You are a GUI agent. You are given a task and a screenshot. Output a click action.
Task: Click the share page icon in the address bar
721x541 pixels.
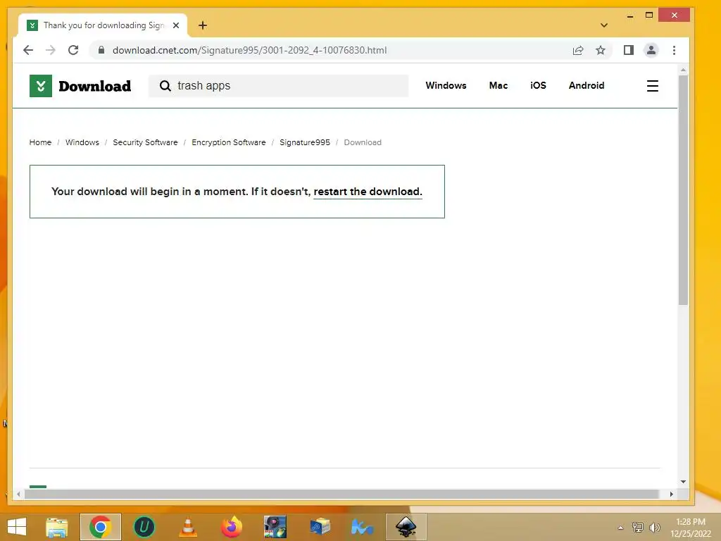578,50
